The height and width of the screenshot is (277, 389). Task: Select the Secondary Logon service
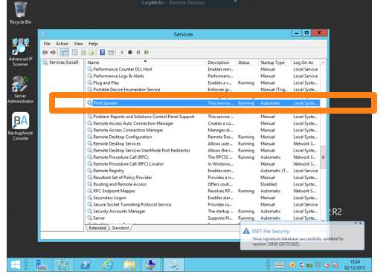click(x=203, y=198)
